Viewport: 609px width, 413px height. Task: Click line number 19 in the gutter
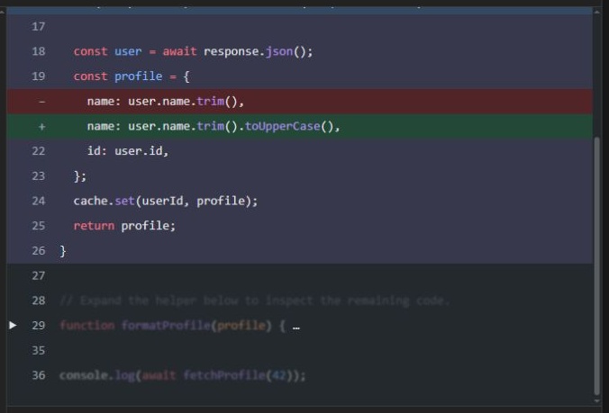39,76
